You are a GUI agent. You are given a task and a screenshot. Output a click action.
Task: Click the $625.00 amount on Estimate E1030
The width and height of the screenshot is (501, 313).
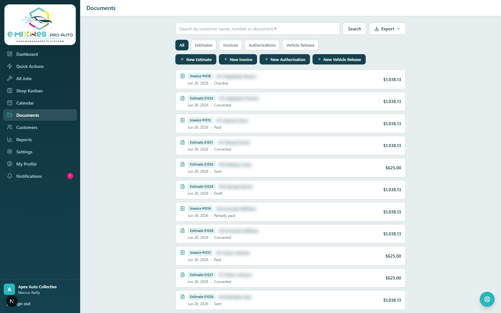click(393, 168)
